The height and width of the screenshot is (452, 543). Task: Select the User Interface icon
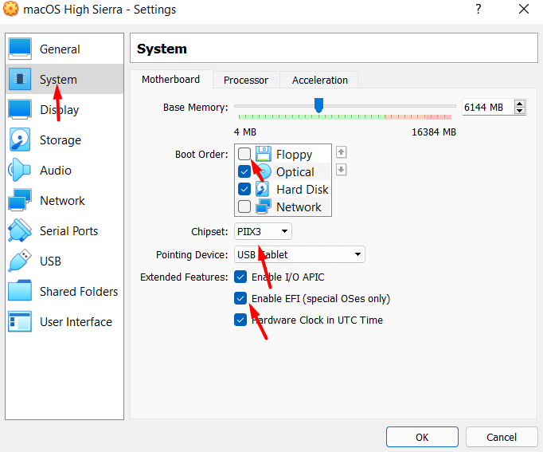[20, 322]
